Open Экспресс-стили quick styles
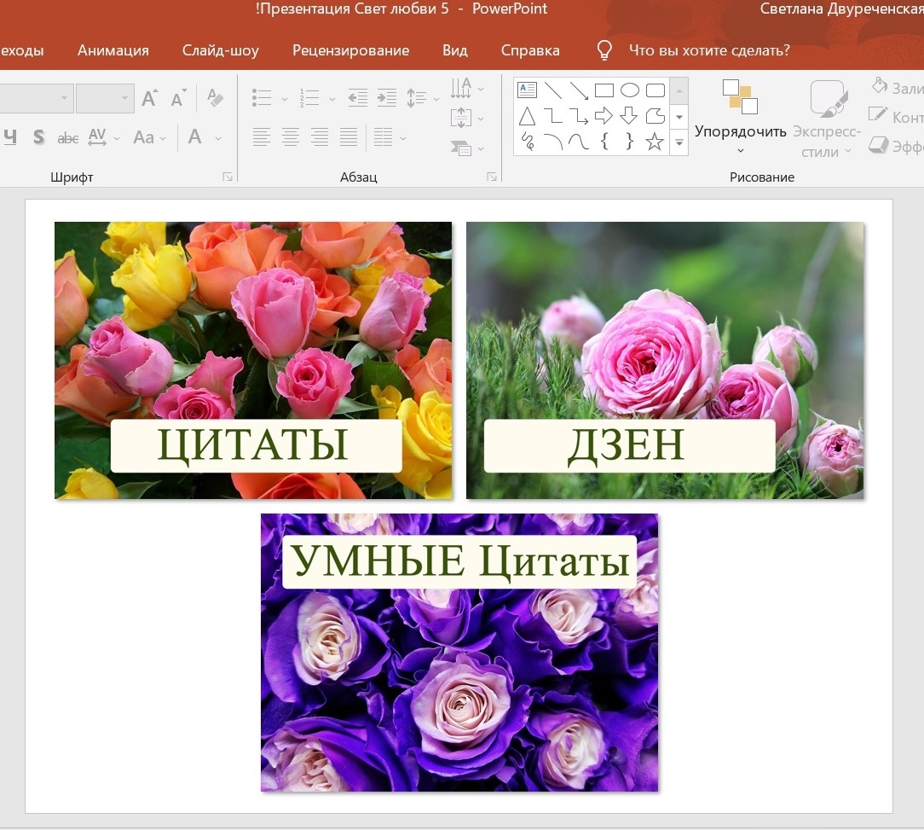The image size is (924, 830). coord(827,118)
